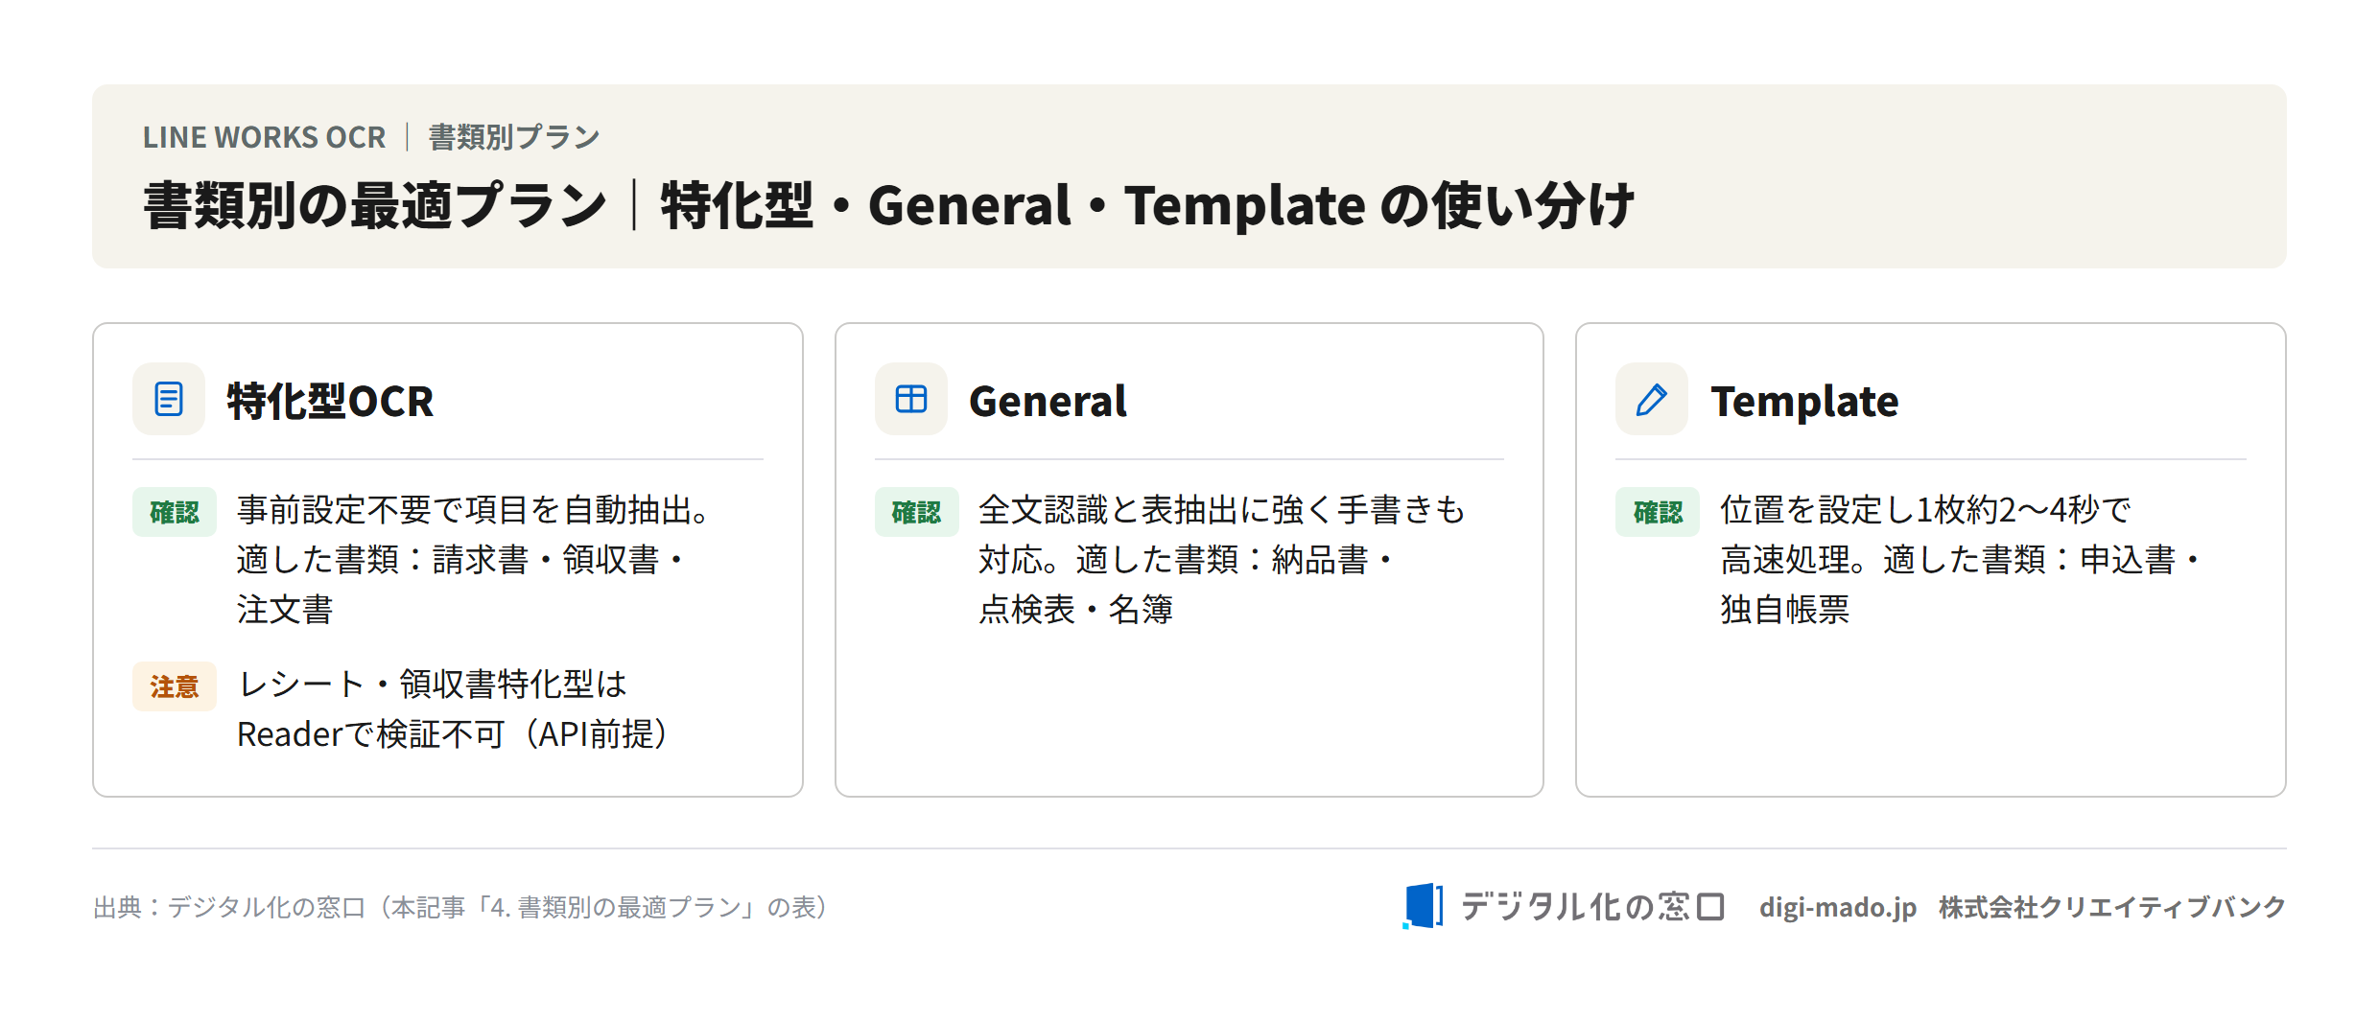This screenshot has height=1022, width=2379.
Task: Click the main title 書類別の最適プラン
Action: pyautogui.click(x=375, y=205)
